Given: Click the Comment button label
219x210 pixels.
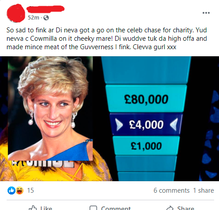Looking at the screenshot, I should coord(116,208).
